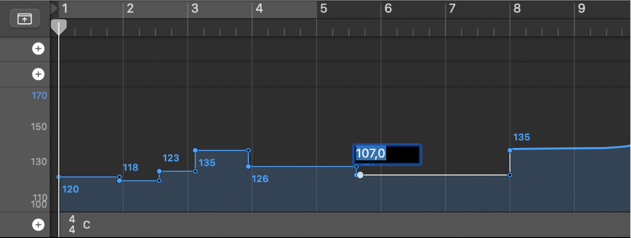Screen dimensions: 631x238
Task: Click the plus button in the second global track row
Action: pyautogui.click(x=38, y=74)
